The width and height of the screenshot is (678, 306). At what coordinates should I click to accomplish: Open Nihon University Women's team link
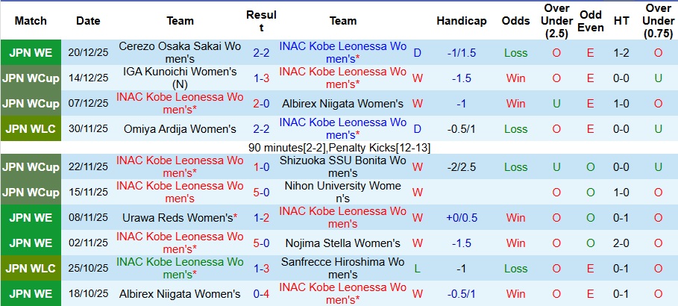(x=343, y=192)
